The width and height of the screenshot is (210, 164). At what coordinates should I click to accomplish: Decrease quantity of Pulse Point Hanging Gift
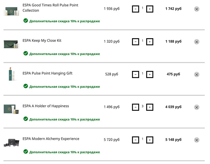click(x=135, y=74)
